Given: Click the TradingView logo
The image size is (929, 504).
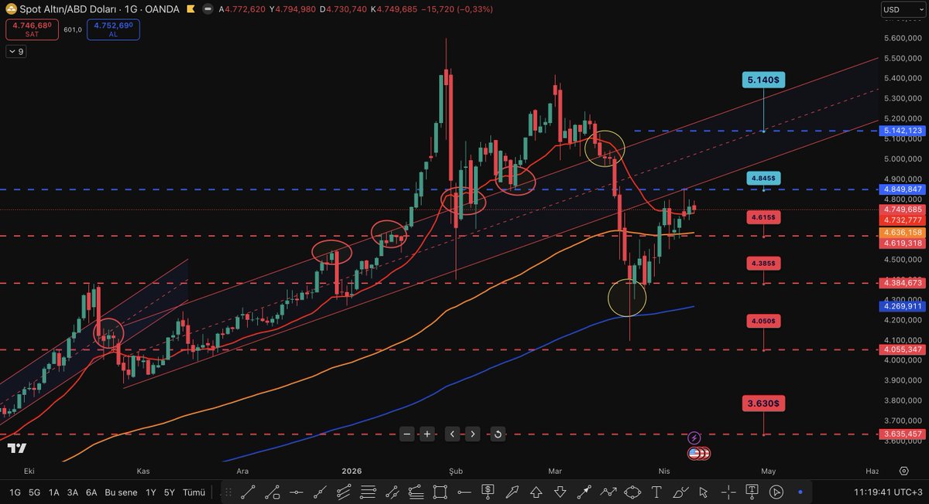Looking at the screenshot, I should 16,448.
